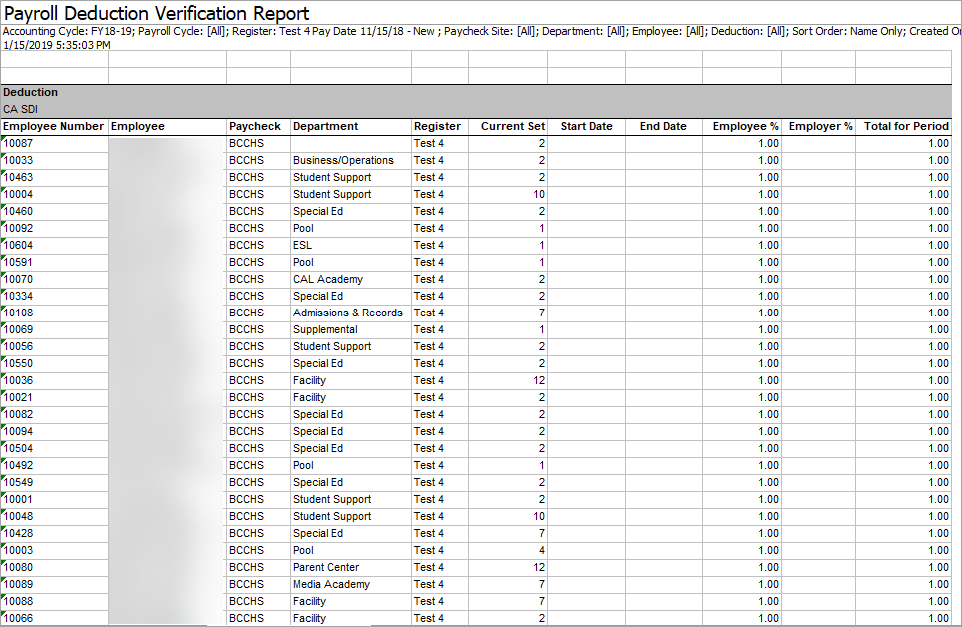962x627 pixels.
Task: Click the End Date column header
Action: (663, 127)
